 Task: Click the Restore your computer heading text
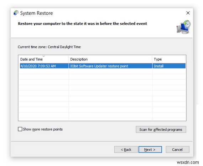(x=83, y=24)
